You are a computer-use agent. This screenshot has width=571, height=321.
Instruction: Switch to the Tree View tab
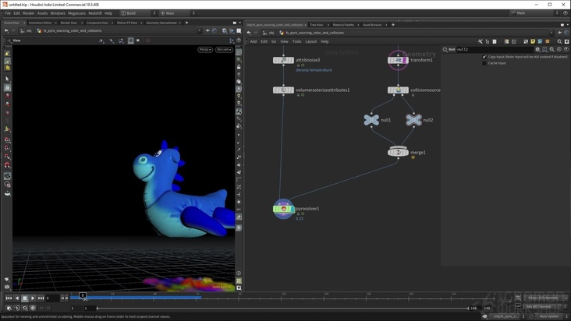317,25
